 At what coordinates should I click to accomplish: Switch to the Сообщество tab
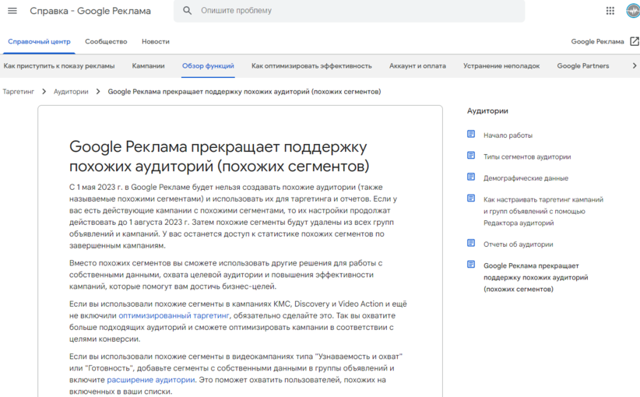[x=106, y=41]
